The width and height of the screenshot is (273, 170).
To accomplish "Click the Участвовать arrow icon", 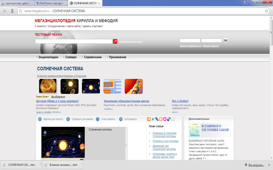I will click(98, 119).
